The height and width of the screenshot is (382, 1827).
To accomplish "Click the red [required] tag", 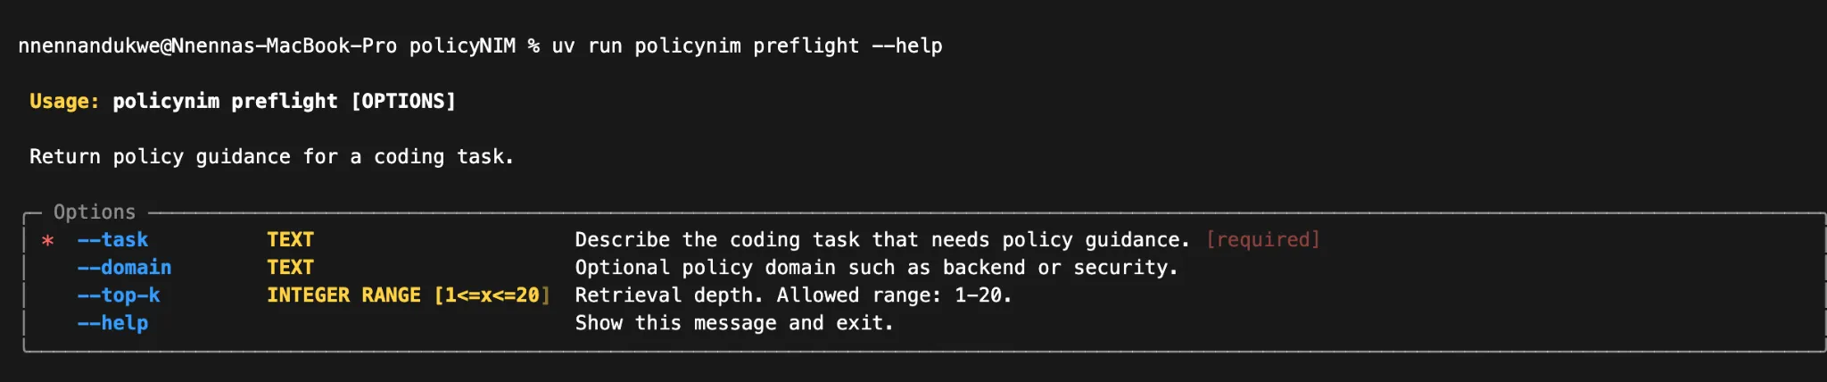I will [x=1262, y=239].
